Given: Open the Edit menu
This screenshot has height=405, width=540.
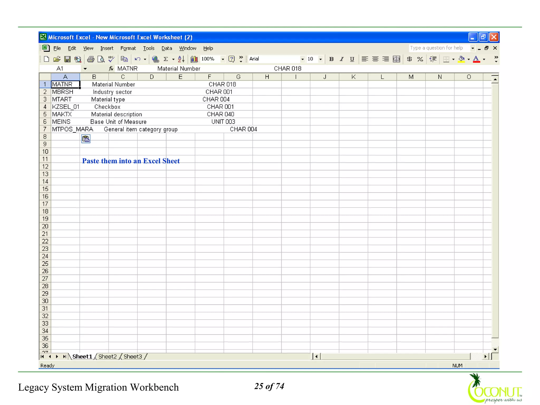Looking at the screenshot, I should [72, 48].
